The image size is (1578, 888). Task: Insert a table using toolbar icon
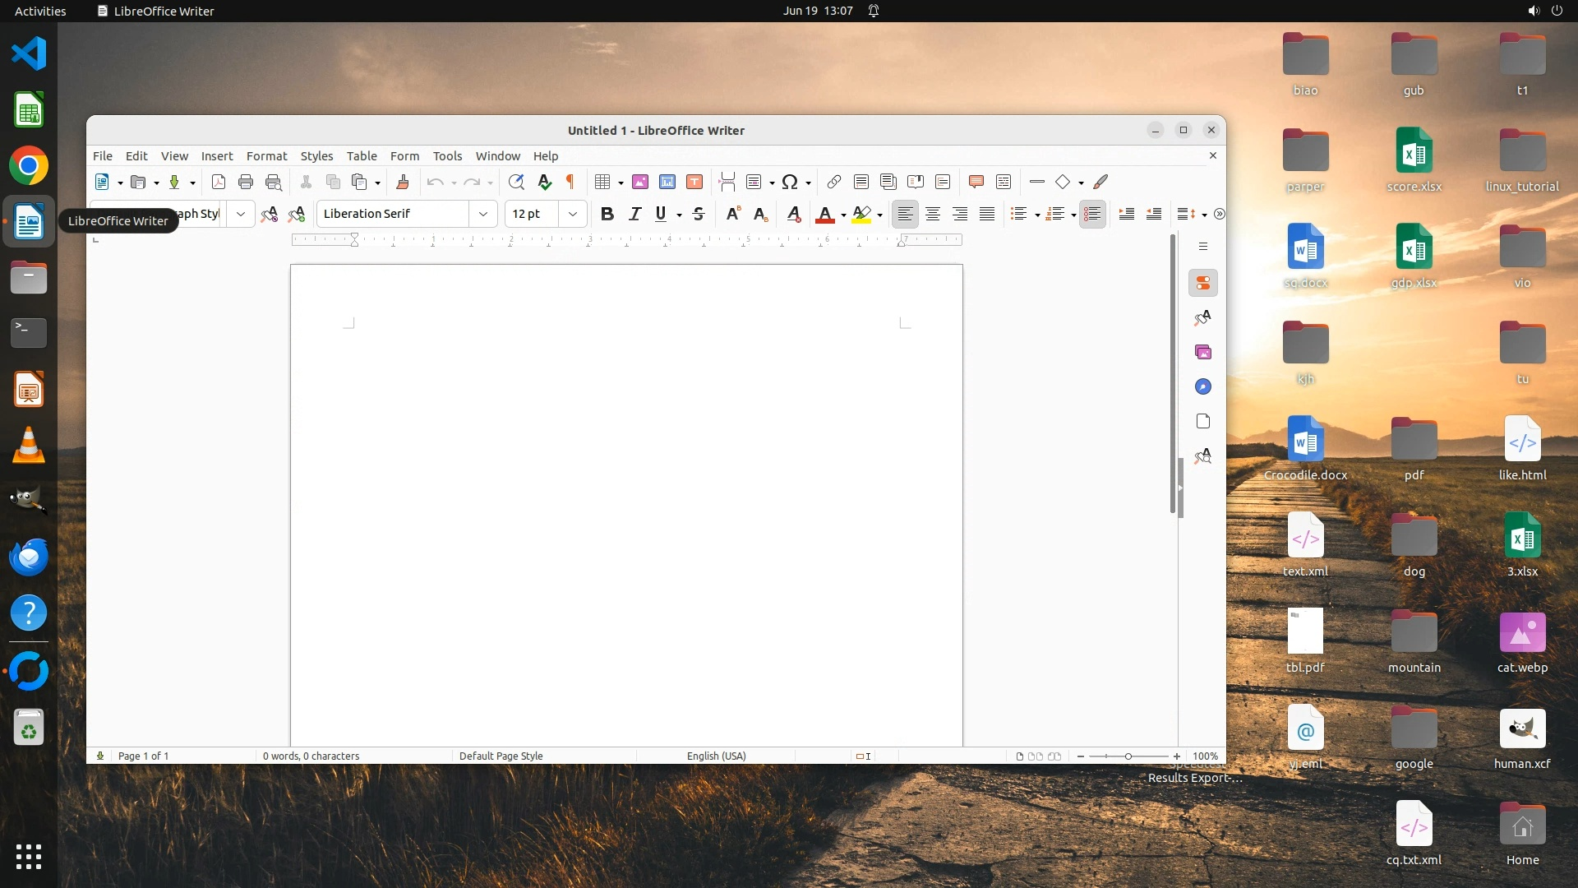click(x=602, y=183)
